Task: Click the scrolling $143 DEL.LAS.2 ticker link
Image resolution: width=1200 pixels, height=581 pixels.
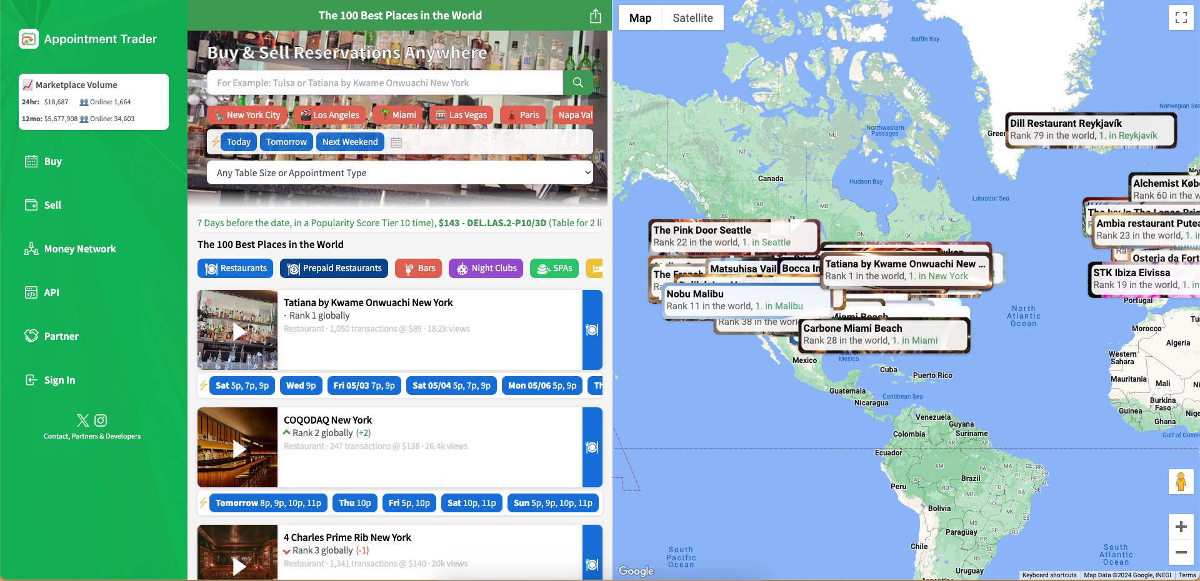Action: click(x=492, y=222)
